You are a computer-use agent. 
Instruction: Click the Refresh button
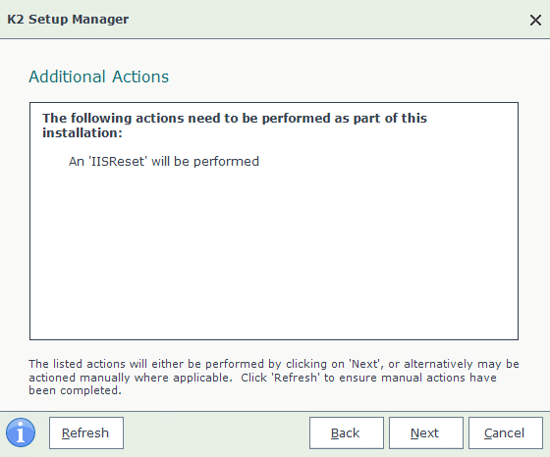click(86, 432)
